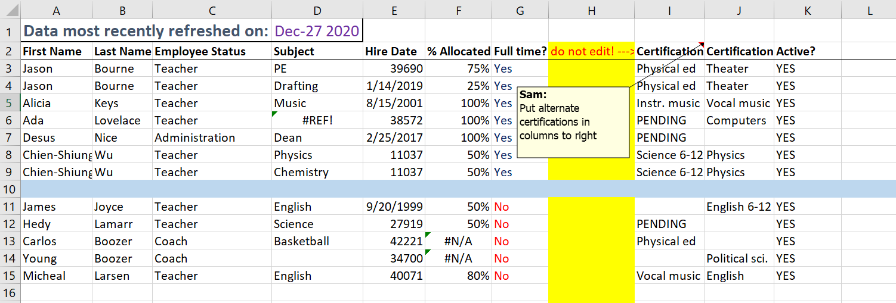Click the blue row 10 in column E
Viewport: 896px width, 303px height.
pos(394,189)
